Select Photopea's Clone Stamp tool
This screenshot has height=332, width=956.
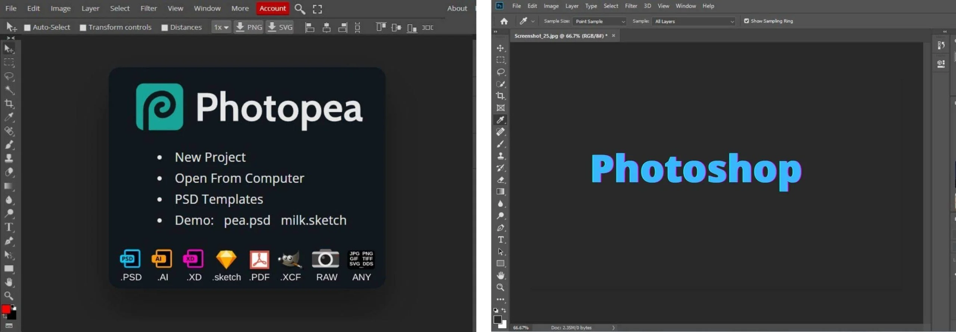pyautogui.click(x=9, y=158)
